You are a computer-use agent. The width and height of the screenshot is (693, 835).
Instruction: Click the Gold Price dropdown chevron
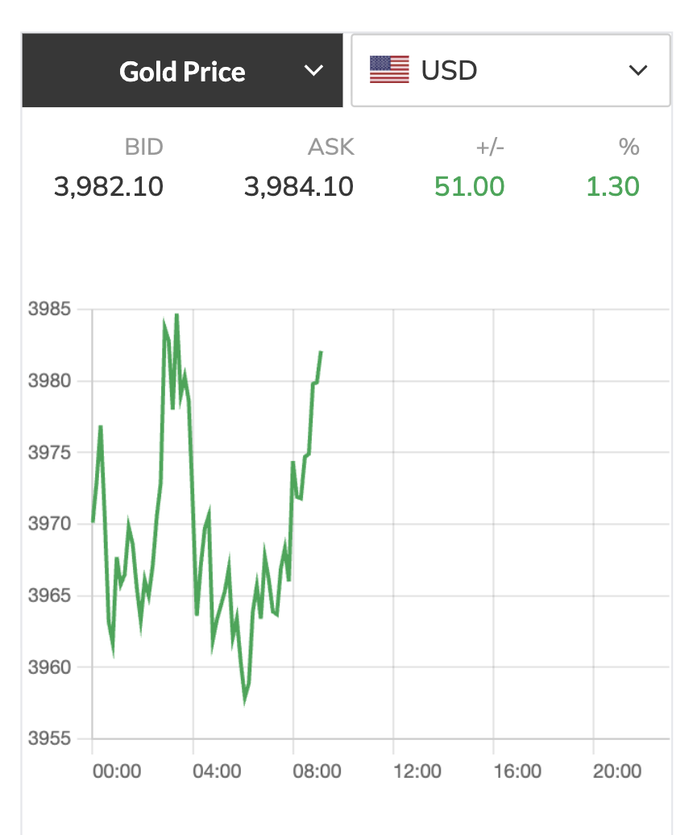(313, 71)
